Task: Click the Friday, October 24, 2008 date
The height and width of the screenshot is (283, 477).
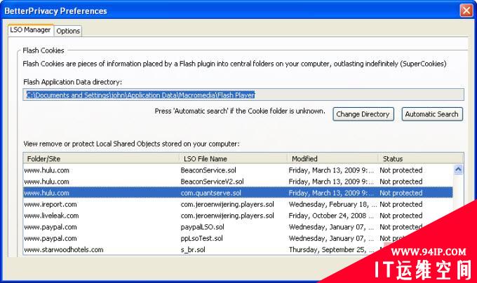Action: coord(331,216)
